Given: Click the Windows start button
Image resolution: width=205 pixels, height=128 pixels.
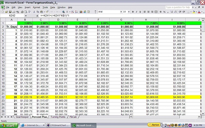Looking at the screenshot, I should tap(9, 125).
